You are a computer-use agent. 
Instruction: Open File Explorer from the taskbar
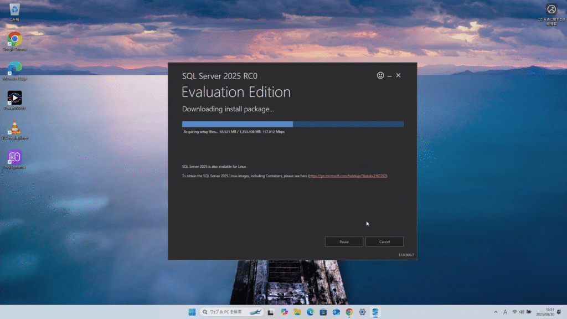point(297,312)
